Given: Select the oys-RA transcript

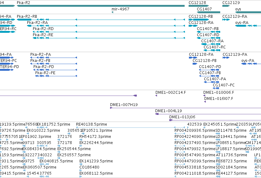Looking at the screenshot, I should 242,23.
